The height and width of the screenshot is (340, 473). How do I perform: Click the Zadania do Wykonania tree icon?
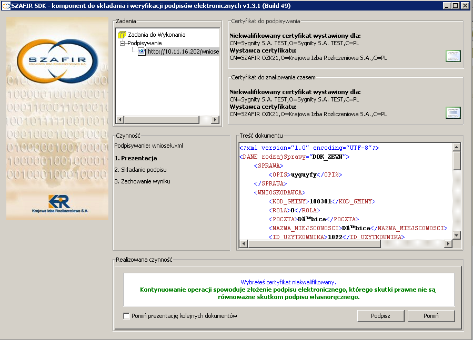click(x=122, y=35)
